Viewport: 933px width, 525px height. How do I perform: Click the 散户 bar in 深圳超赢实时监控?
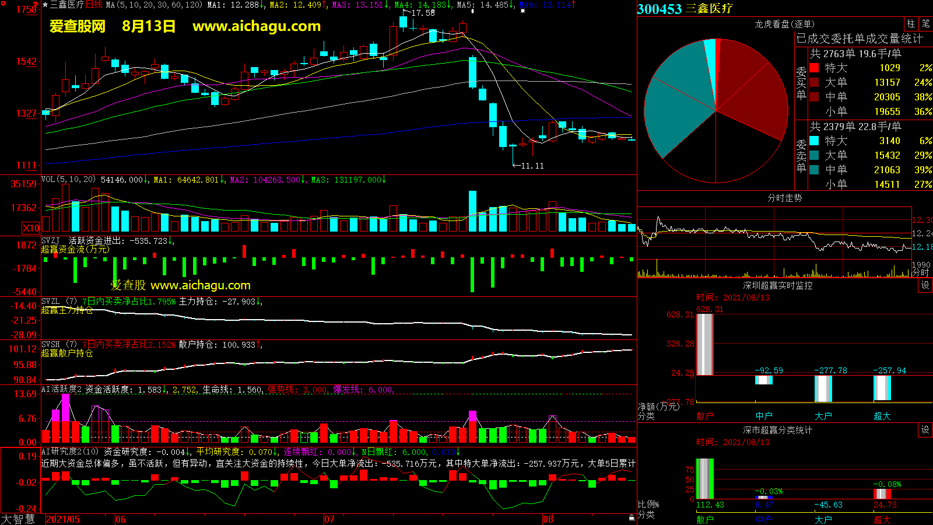pos(705,344)
